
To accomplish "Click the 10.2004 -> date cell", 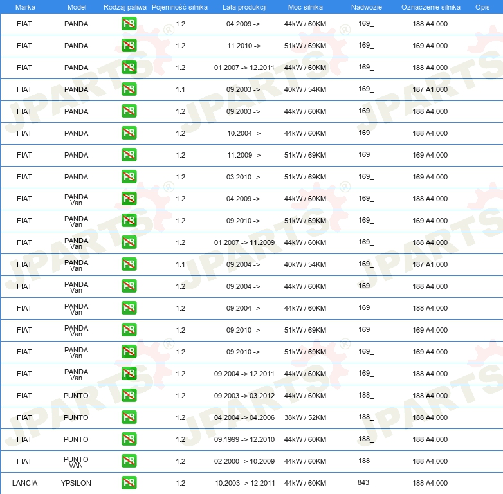I will point(244,133).
